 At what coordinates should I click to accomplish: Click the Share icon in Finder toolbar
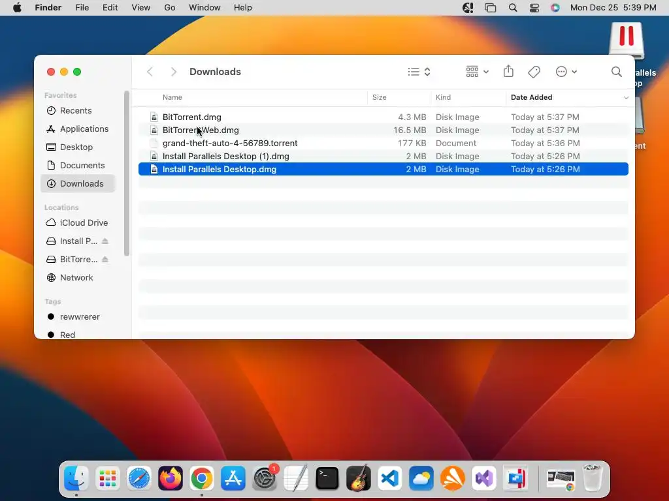click(508, 72)
